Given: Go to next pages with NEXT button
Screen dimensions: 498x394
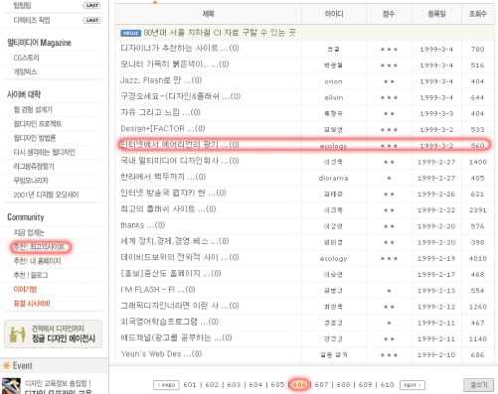Looking at the screenshot, I should pos(413,385).
